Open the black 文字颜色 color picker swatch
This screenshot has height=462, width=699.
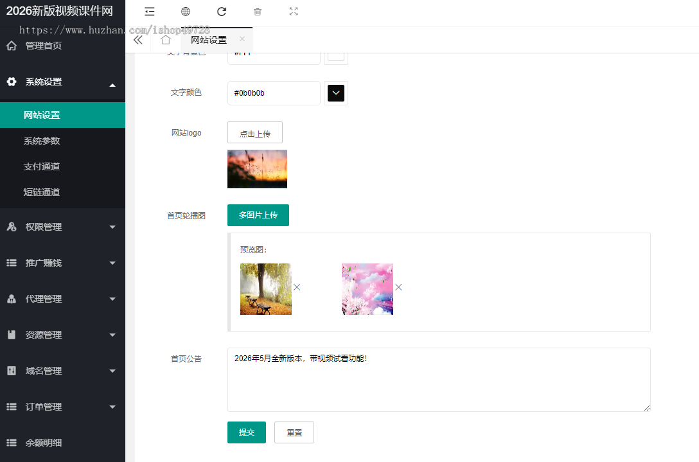336,93
